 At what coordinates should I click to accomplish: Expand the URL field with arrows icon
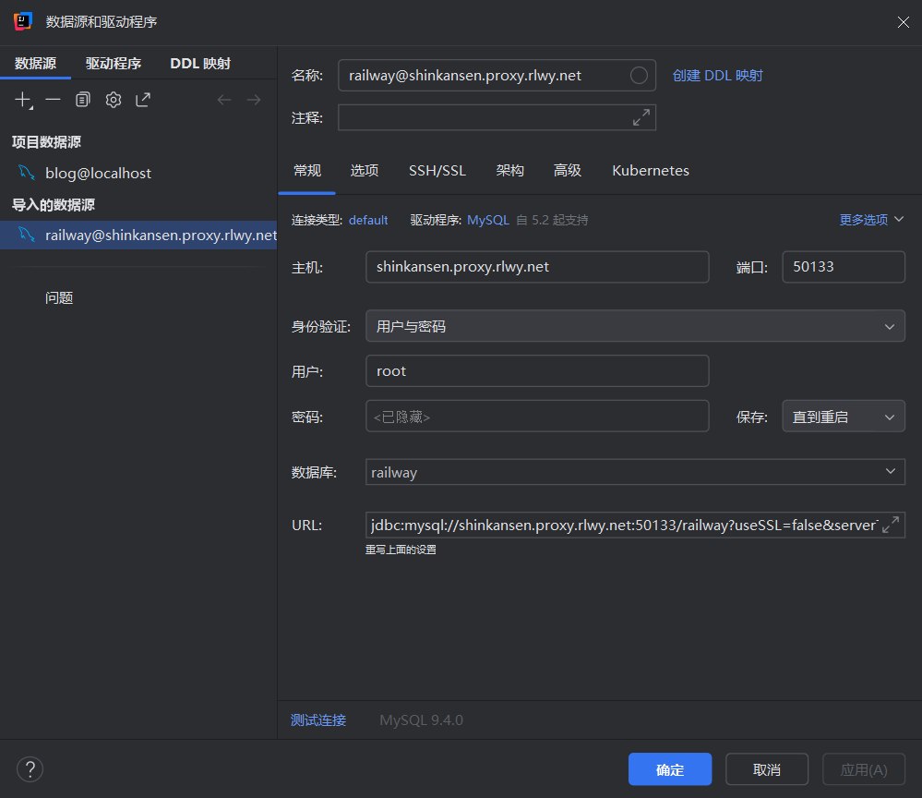tap(891, 525)
